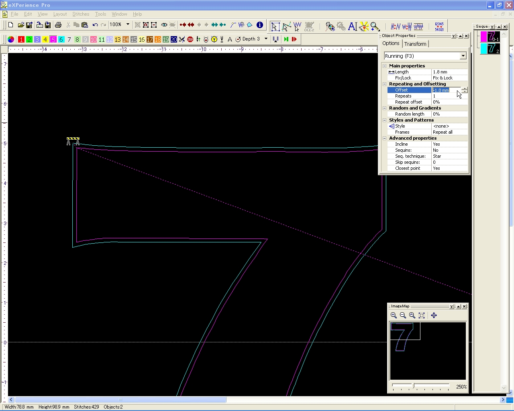Click the scissors Trim icon
This screenshot has height=411, width=514.
tap(182, 39)
